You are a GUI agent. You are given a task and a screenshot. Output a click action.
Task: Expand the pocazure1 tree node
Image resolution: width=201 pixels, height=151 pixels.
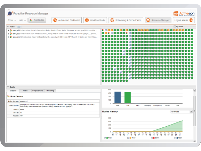pyautogui.click(x=8, y=37)
